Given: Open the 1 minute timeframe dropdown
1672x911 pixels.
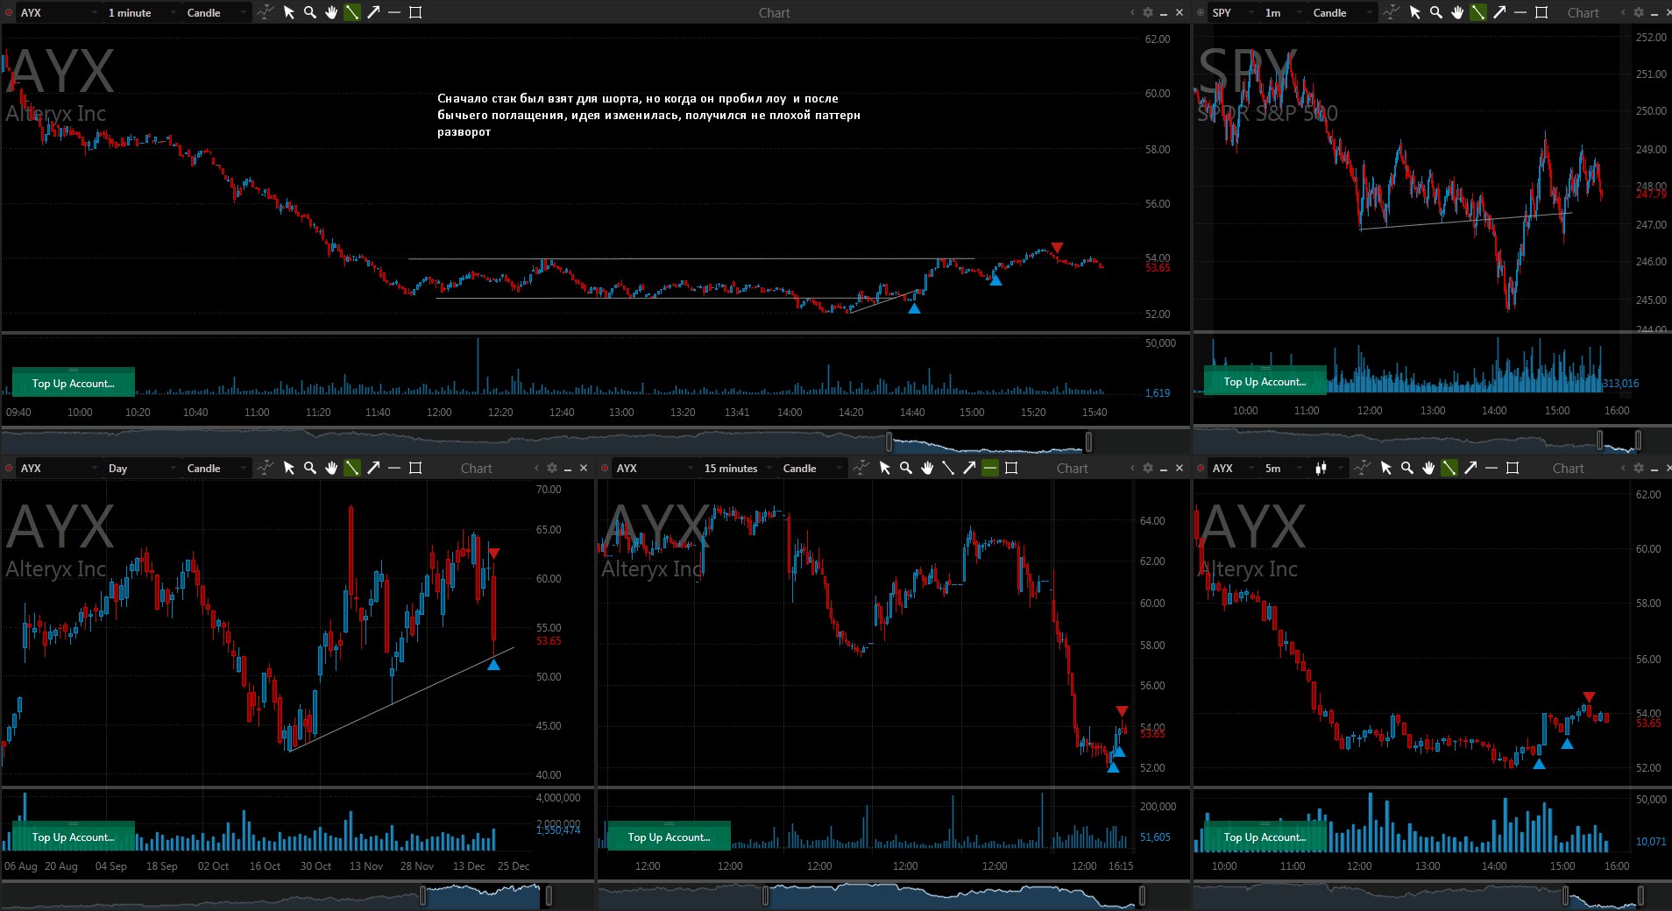Looking at the screenshot, I should click(142, 12).
